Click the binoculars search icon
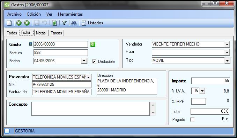237x138 pixels. 74,23
